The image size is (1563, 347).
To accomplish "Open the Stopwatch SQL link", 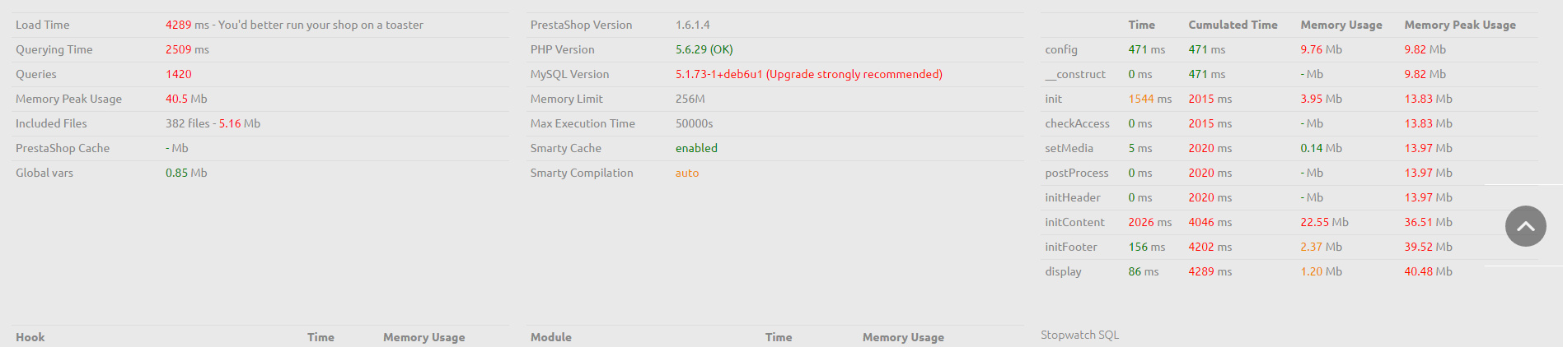I will click(1079, 335).
